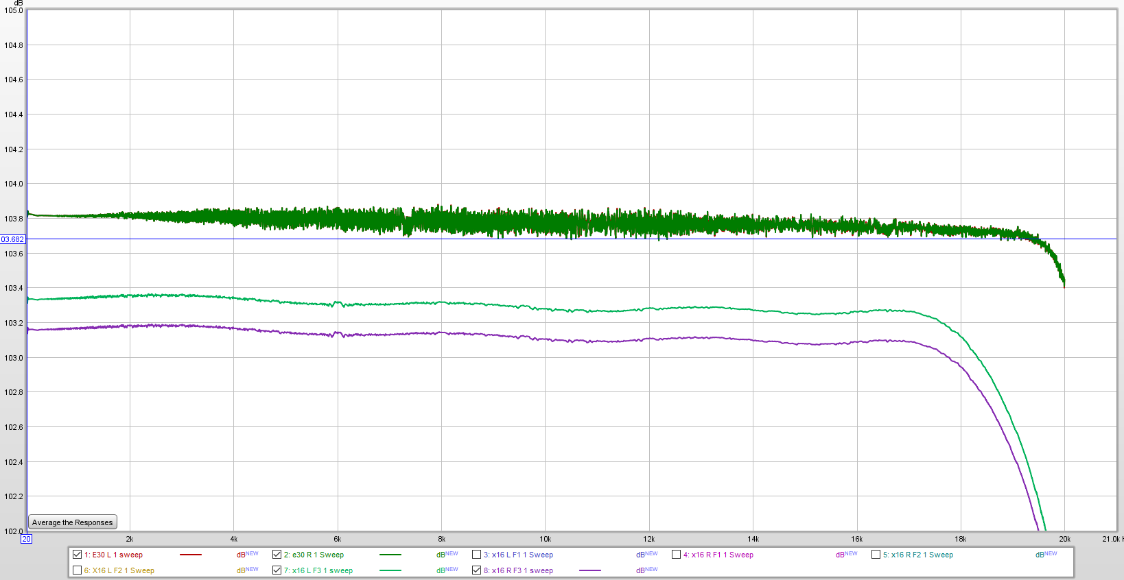Viewport: 1124px width, 580px height.
Task: Click the dB NEW value for X16 L F2 1 Sweep
Action: [248, 570]
